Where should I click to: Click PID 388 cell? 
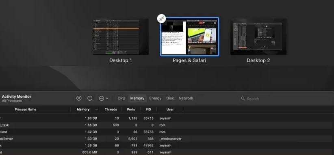(x=150, y=139)
